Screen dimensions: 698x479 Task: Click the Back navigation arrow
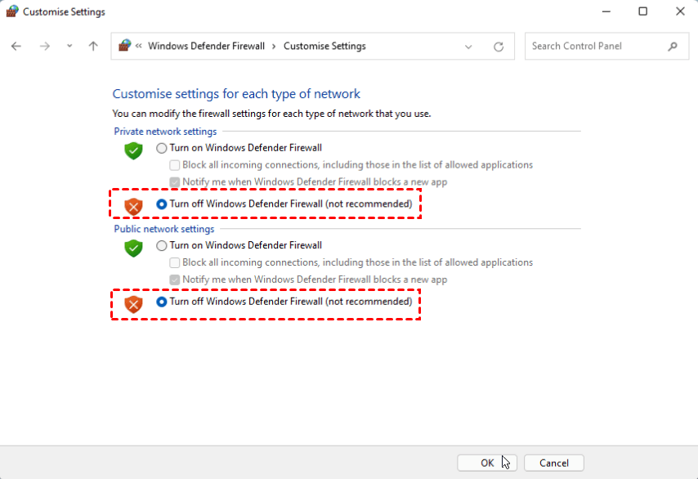[x=16, y=47]
